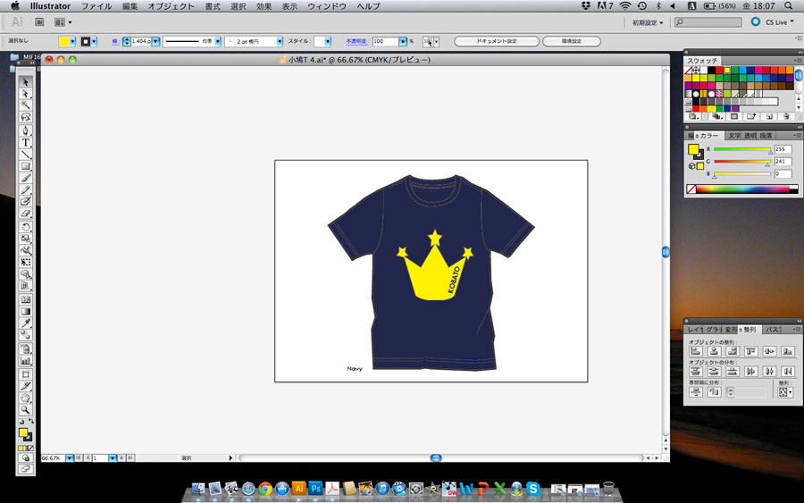Screen dimensions: 804x503
Task: Open stroke weight dropdown arrow
Action: click(155, 41)
